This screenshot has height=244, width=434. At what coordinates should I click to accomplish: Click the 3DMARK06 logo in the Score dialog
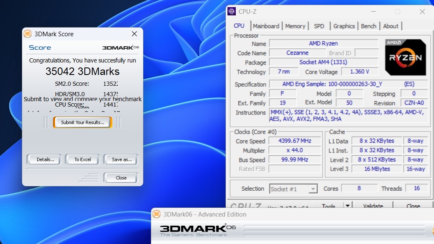tap(121, 47)
